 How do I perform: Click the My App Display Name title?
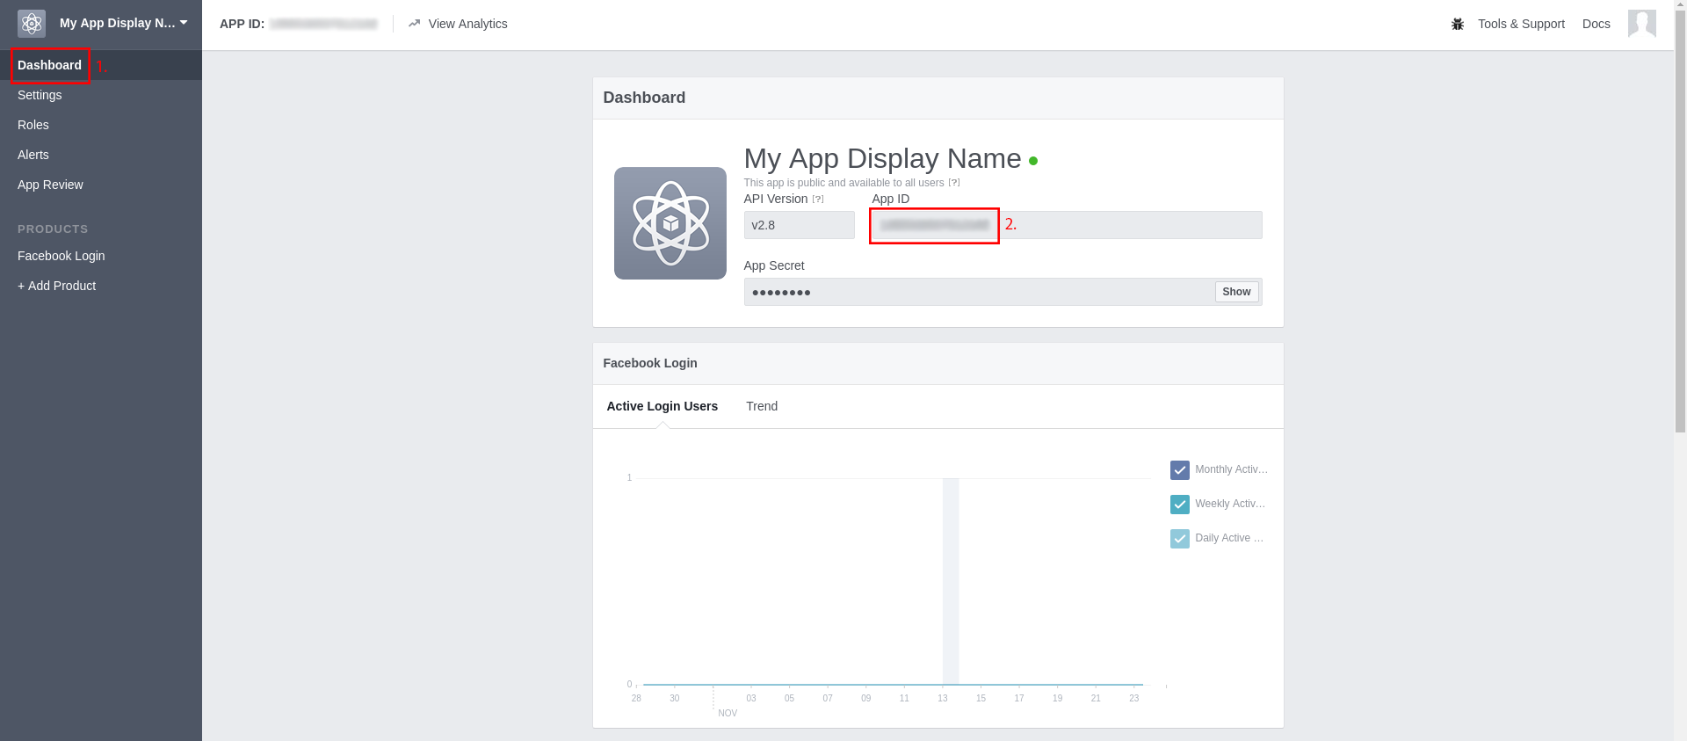pyautogui.click(x=882, y=158)
